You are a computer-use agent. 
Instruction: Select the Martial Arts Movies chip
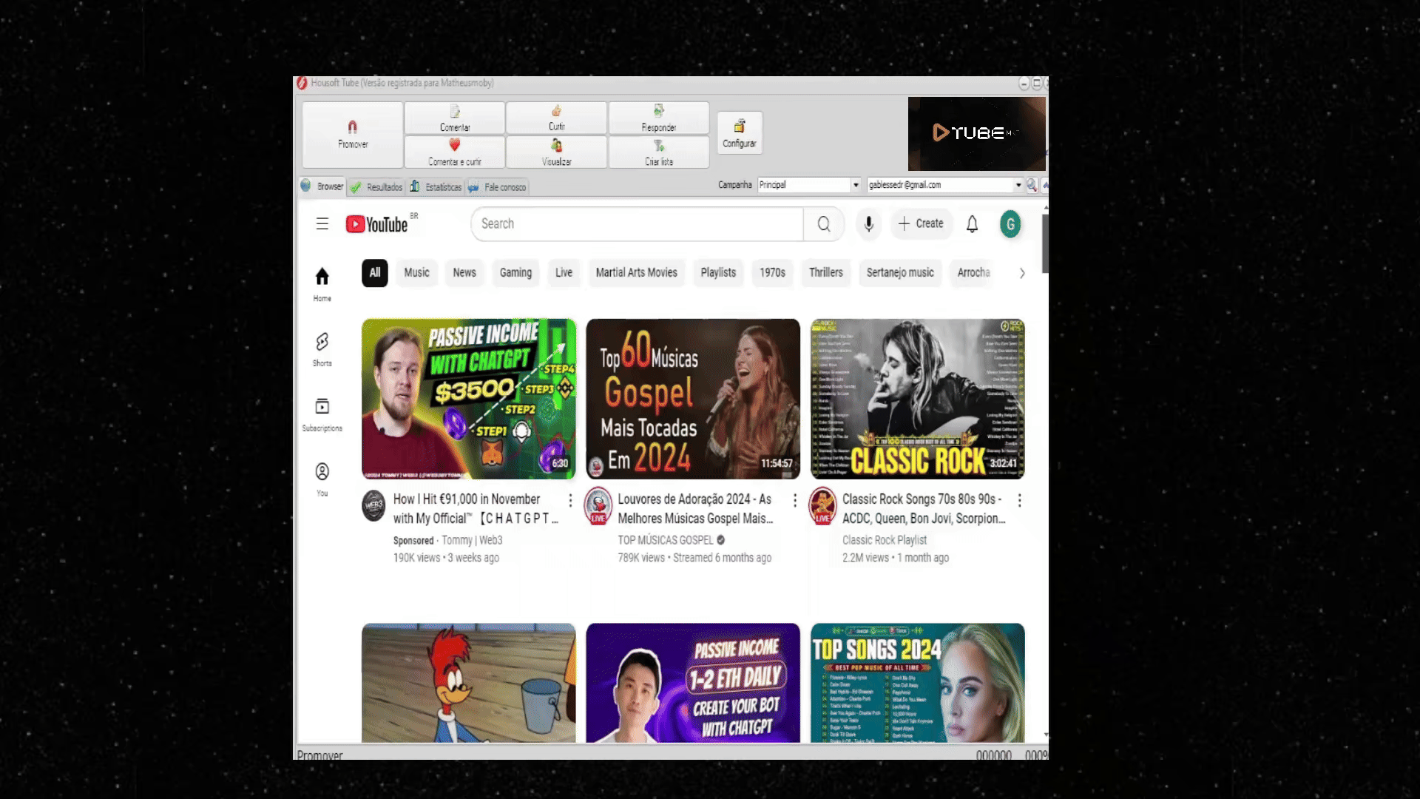click(x=637, y=273)
